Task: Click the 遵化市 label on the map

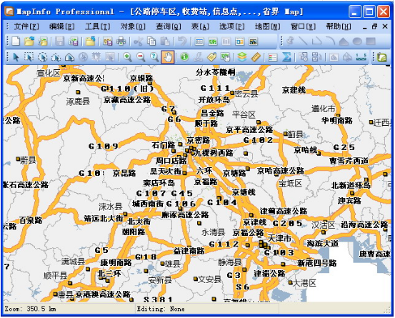Action: (323, 109)
